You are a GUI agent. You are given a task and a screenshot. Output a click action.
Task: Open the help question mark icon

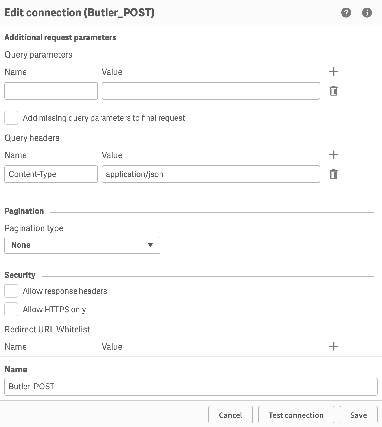click(346, 12)
